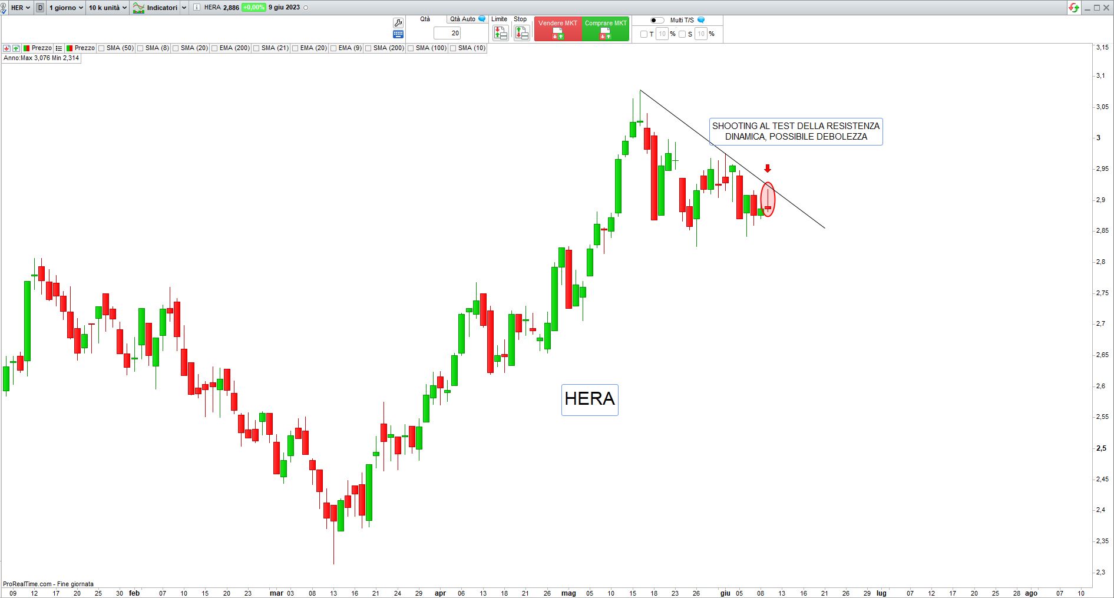Click the red-green trading arrows icon top right
This screenshot has width=1114, height=598.
(1074, 8)
